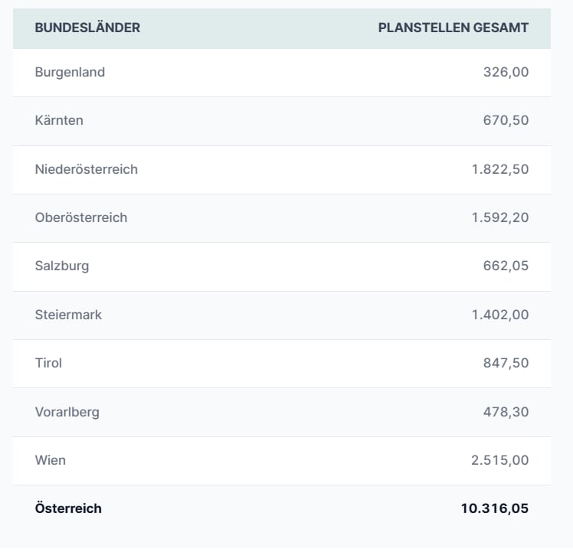Click the Tirol value 847,50
The height and width of the screenshot is (552, 573).
506,363
